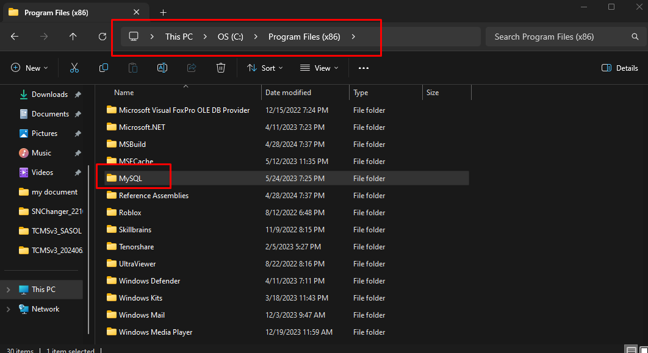The image size is (648, 353).
Task: Click the pin icon beside Downloads
Action: click(77, 94)
